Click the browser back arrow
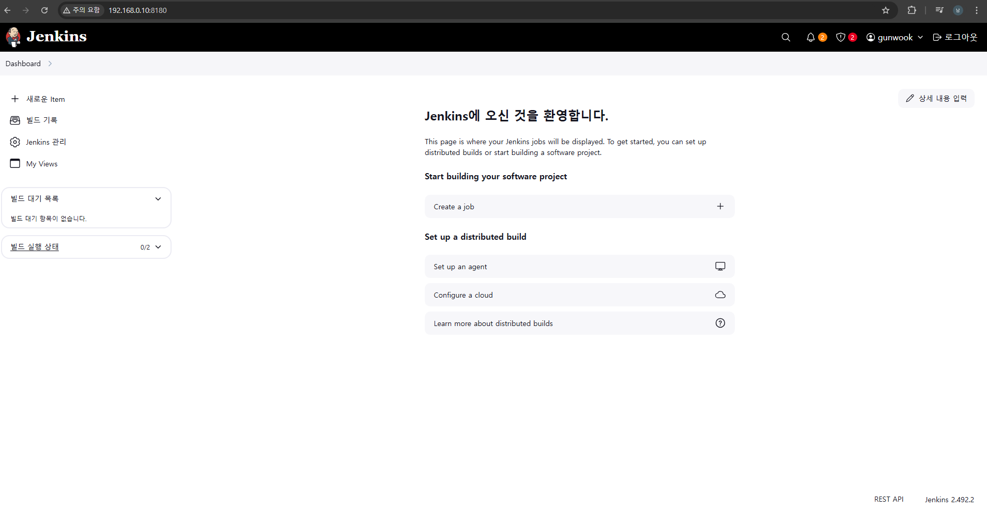This screenshot has height=511, width=987. click(x=7, y=10)
